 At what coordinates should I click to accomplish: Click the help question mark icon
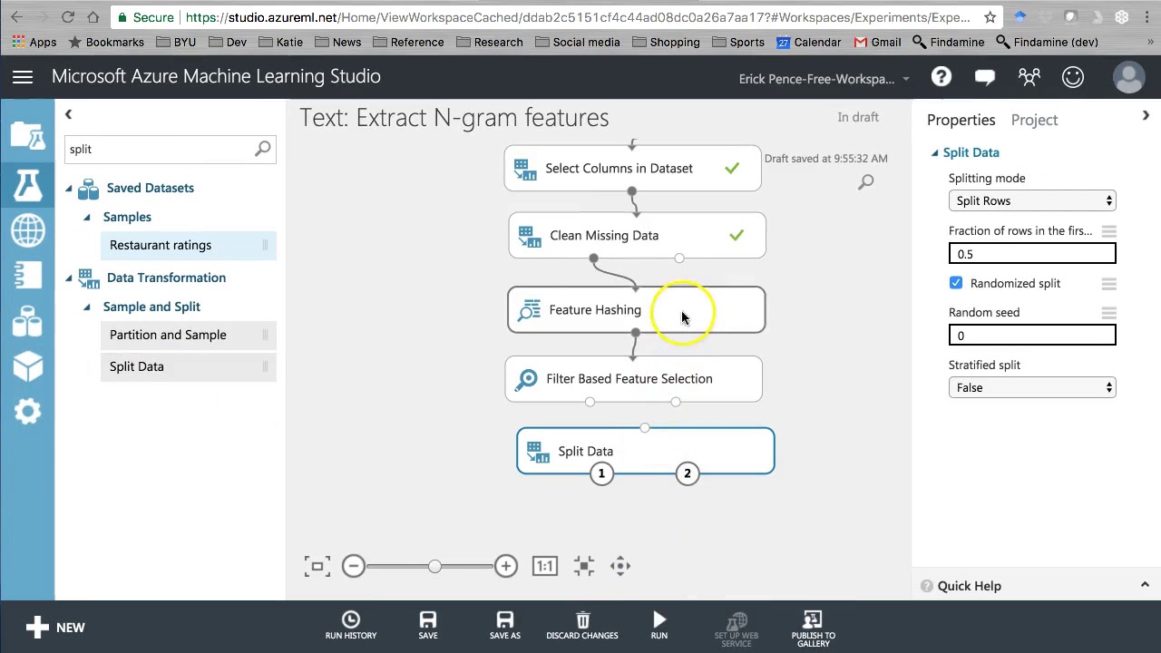941,77
